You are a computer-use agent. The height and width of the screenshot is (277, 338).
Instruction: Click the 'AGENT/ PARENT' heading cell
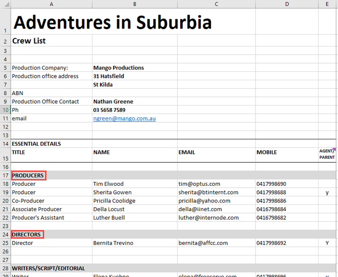(327, 154)
